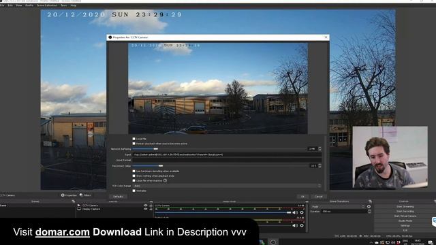The height and width of the screenshot is (245, 436).
Task: Click the transition Duration stepper arrows
Action: click(x=369, y=212)
